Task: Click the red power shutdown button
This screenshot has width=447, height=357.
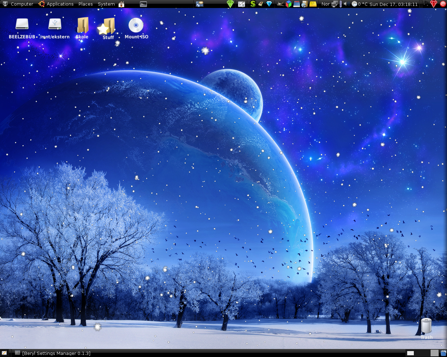Action: (443, 4)
